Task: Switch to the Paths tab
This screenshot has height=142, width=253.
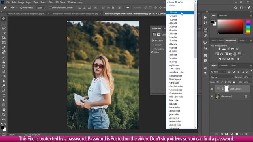Action: tap(233, 65)
